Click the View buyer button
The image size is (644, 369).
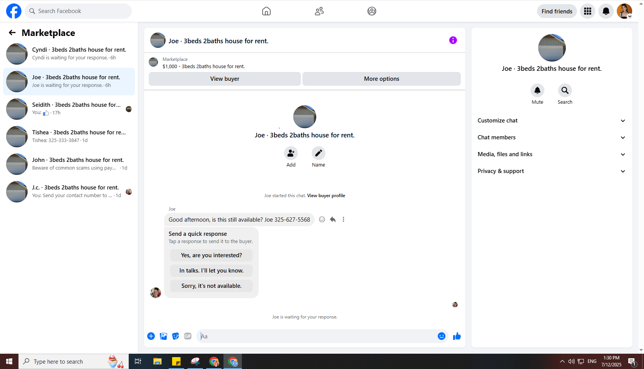(225, 79)
